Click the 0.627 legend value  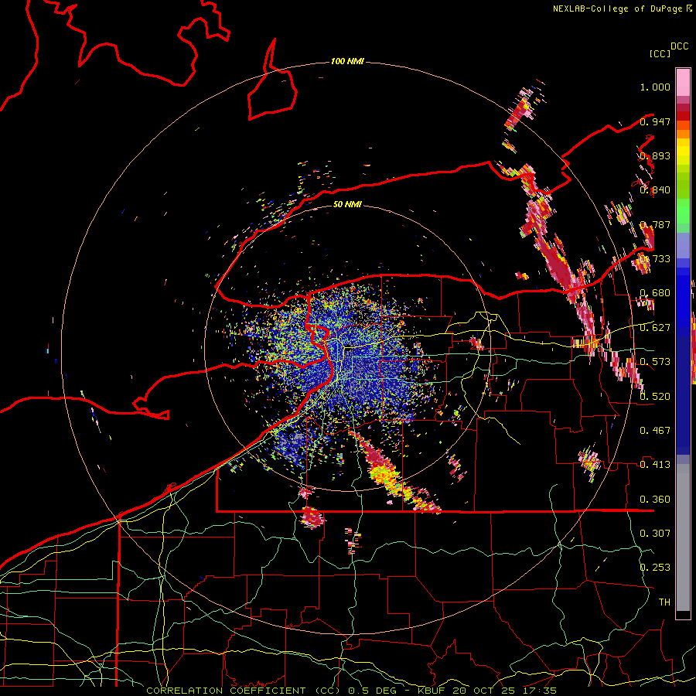point(655,328)
